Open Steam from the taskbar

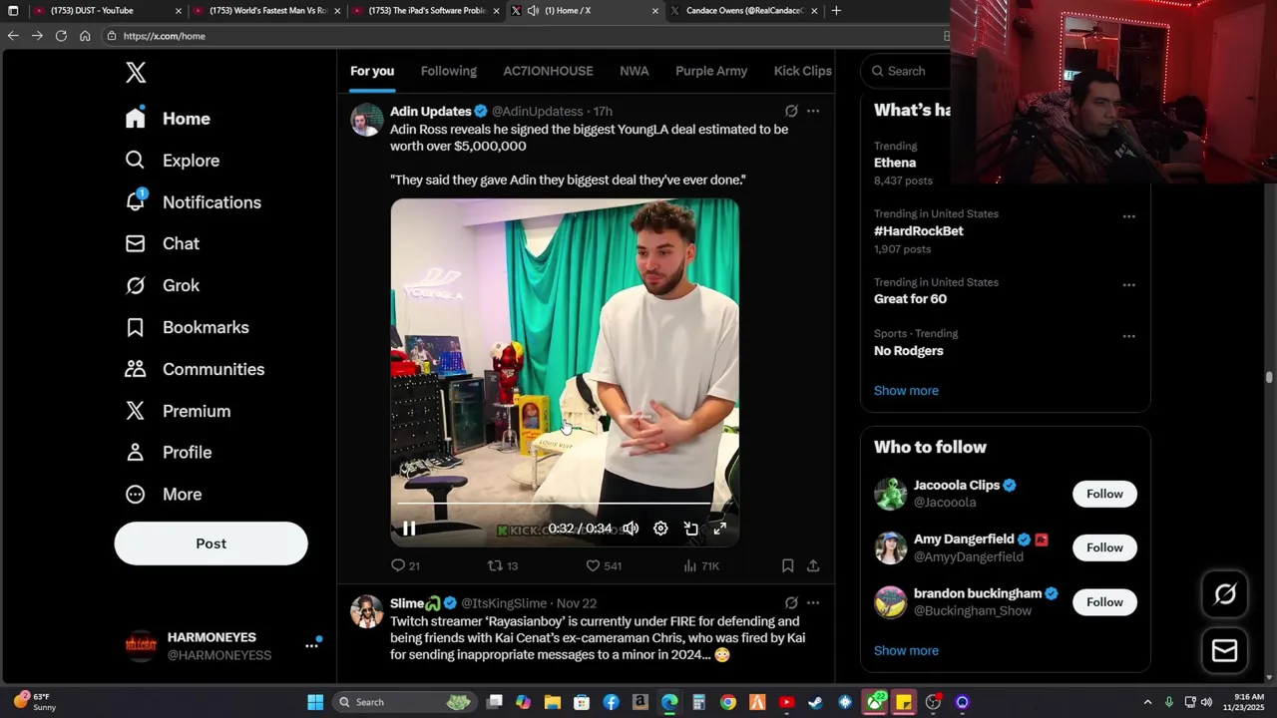coord(816,702)
